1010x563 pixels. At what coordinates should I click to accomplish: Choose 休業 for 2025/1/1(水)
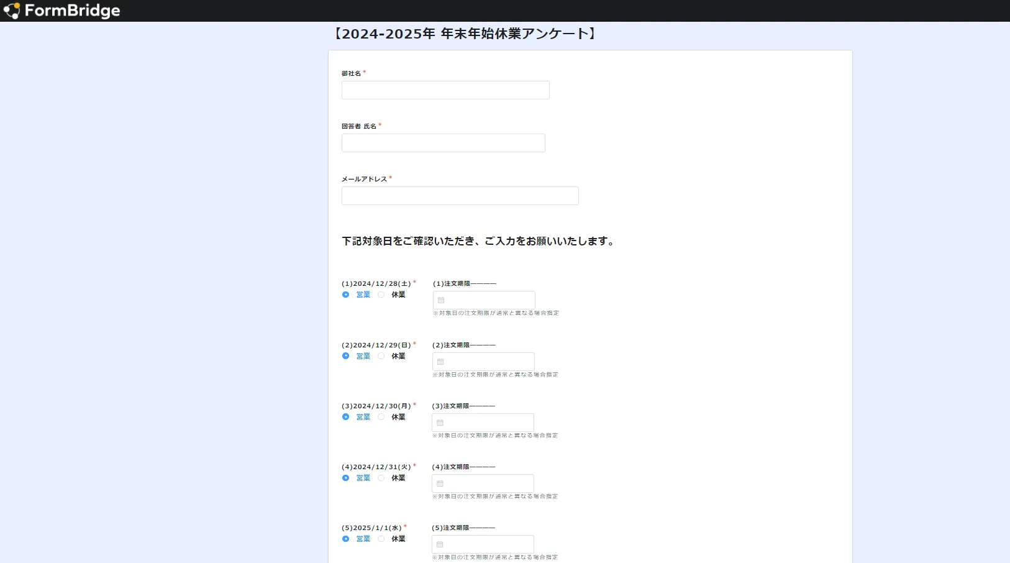[381, 539]
